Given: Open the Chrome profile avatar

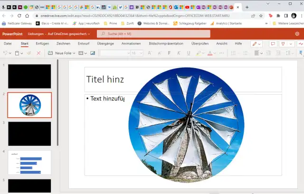Looking at the screenshot, I should coord(294,16).
